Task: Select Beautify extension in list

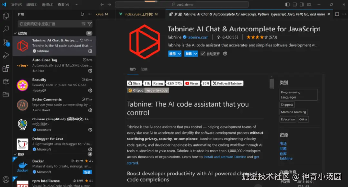Action: tap(54, 85)
